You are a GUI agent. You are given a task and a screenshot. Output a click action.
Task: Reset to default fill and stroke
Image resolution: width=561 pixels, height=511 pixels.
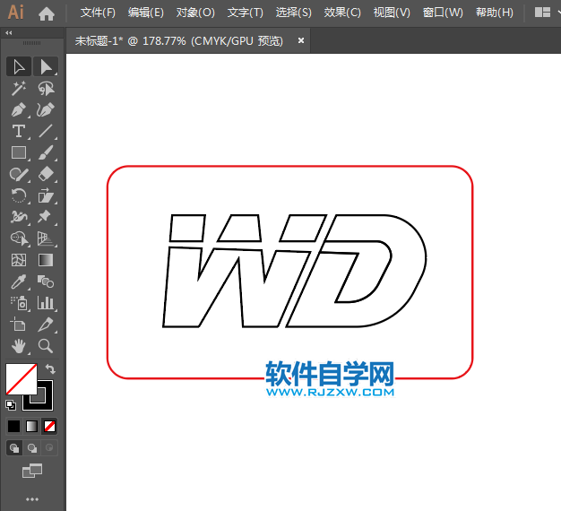coord(11,405)
